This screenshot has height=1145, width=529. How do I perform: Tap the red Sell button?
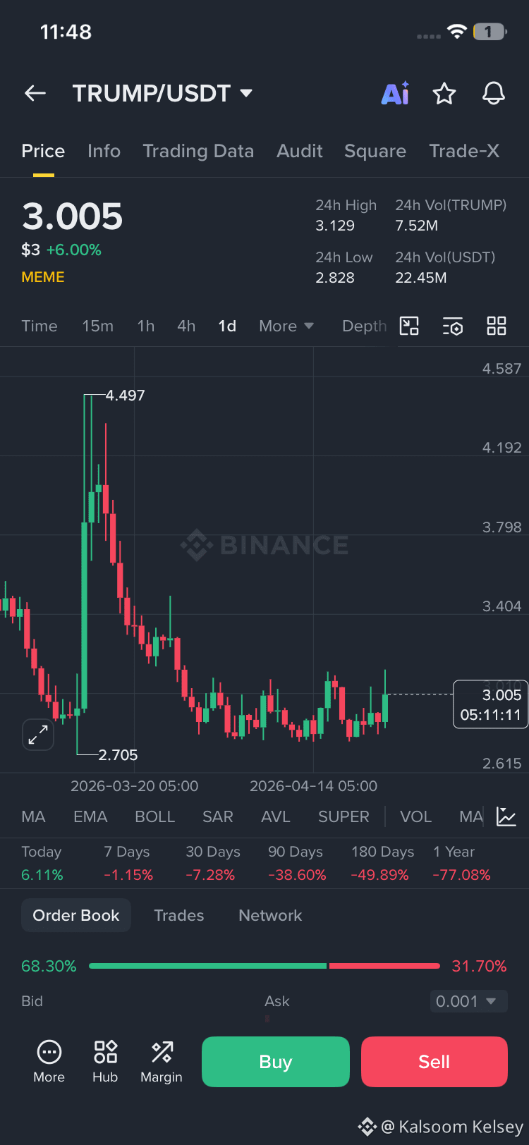434,1062
